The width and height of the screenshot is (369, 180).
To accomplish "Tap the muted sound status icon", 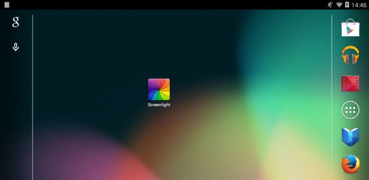I will (330, 5).
